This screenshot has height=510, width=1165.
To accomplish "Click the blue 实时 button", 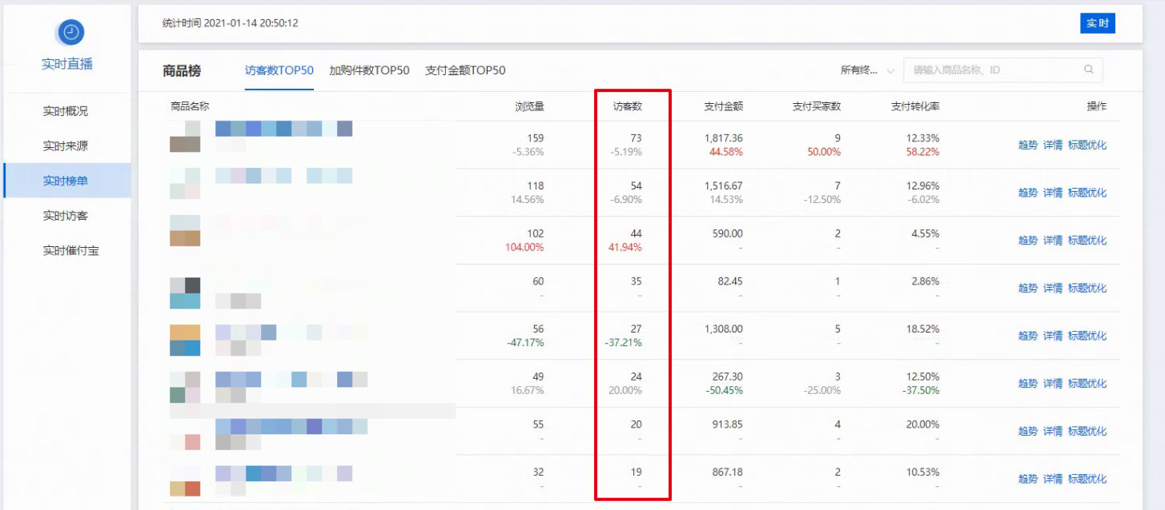I will pyautogui.click(x=1097, y=23).
